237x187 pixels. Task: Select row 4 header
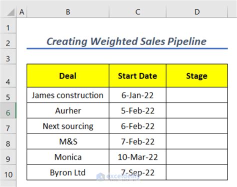[8, 76]
